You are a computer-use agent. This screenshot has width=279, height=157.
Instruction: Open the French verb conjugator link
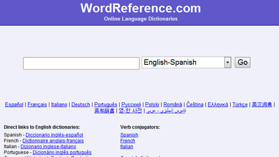[x=127, y=141]
